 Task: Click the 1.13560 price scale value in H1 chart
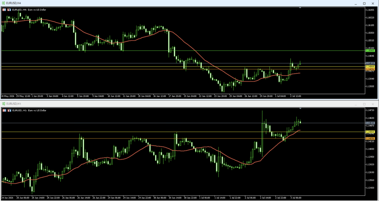[370, 180]
